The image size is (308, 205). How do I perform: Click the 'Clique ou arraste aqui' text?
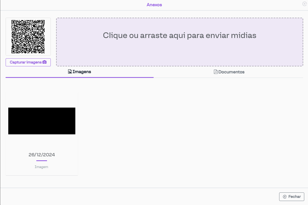click(x=180, y=35)
